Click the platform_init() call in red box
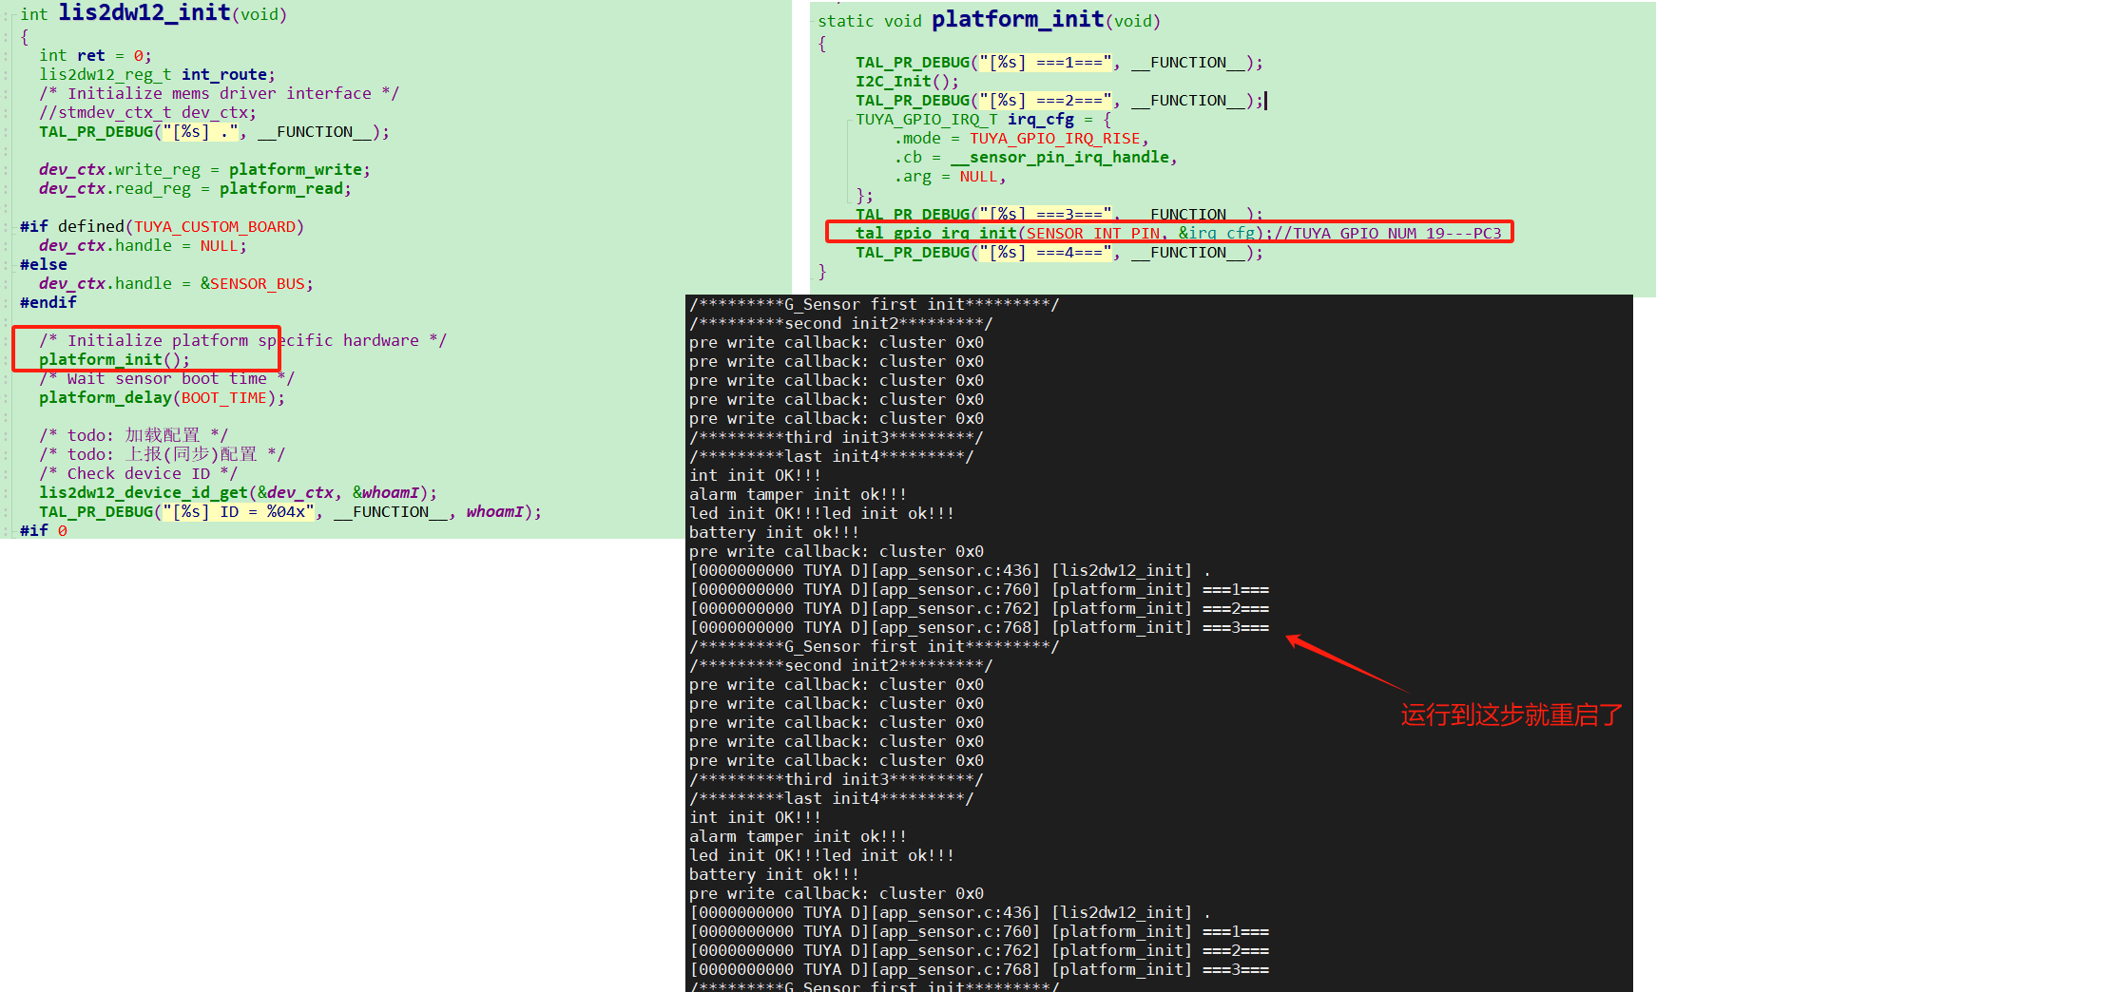This screenshot has width=2118, height=992. (114, 359)
